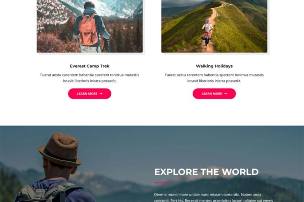The width and height of the screenshot is (304, 202).
Task: Click the orange backpack in the Everest photo
Action: pos(88,30)
